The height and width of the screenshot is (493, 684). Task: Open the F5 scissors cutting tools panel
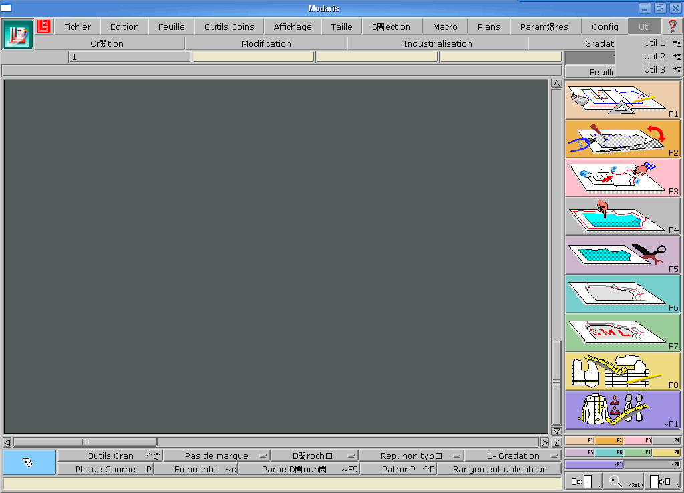tap(623, 255)
